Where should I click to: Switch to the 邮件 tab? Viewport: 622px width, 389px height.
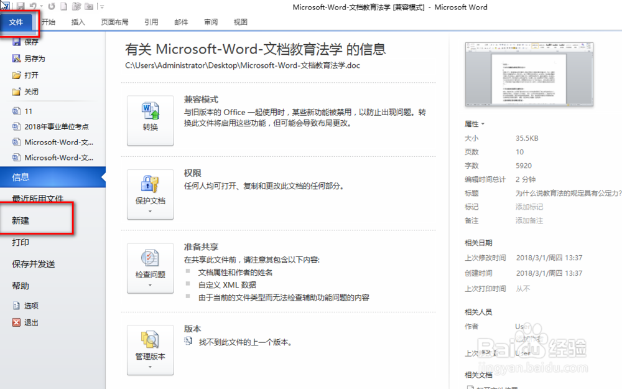pos(181,22)
